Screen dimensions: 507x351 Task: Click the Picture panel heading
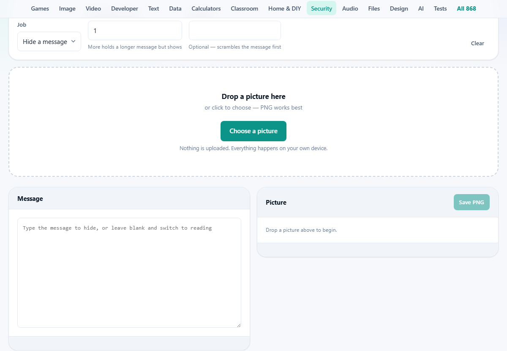[x=276, y=202]
